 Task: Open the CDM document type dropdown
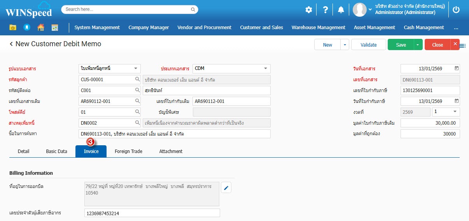click(265, 68)
